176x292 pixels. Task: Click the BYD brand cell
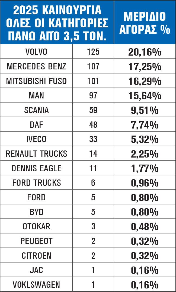pos(36,212)
